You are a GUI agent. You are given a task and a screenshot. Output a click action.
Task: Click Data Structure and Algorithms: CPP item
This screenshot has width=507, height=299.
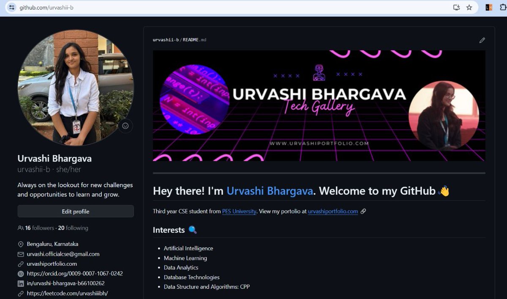tap(207, 287)
